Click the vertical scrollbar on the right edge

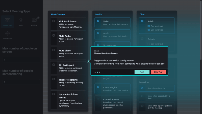pyautogui.click(x=201, y=30)
